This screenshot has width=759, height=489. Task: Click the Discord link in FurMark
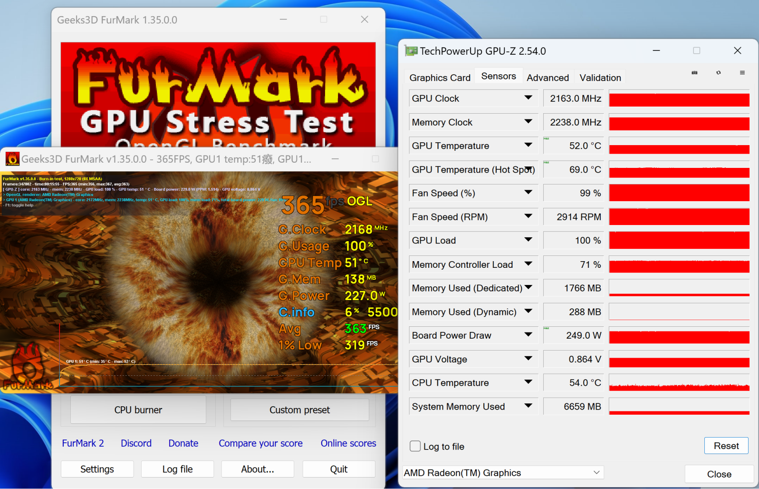pos(136,443)
